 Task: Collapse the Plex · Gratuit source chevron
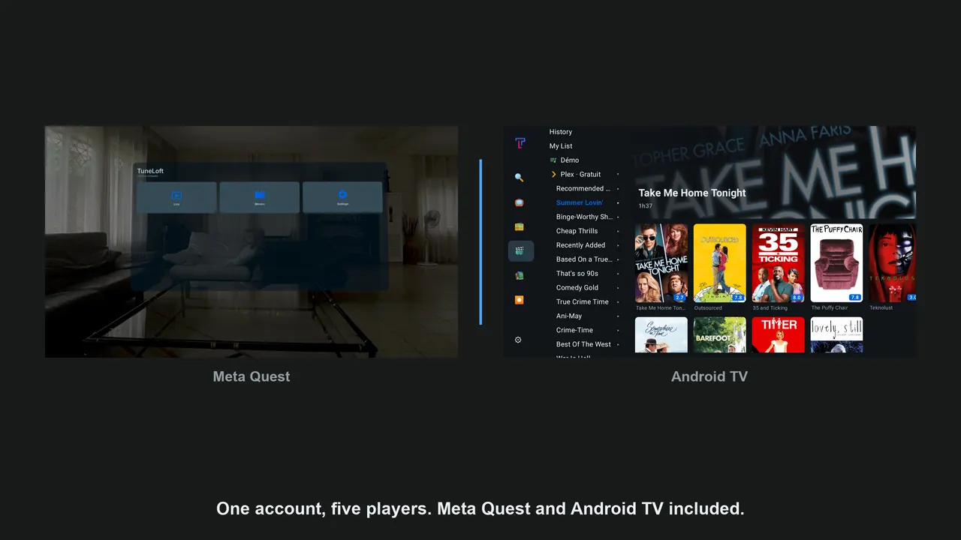[553, 174]
